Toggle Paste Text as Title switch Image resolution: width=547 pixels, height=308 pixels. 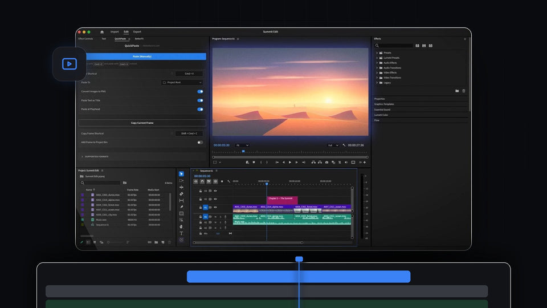click(x=200, y=100)
